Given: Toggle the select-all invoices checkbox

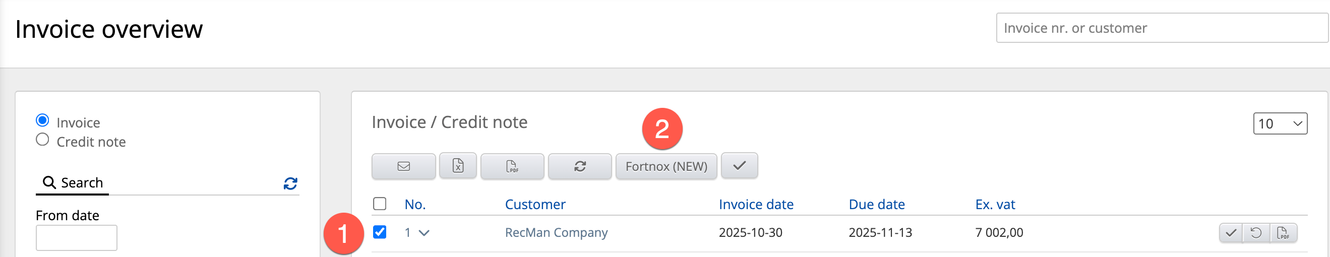Looking at the screenshot, I should (380, 204).
